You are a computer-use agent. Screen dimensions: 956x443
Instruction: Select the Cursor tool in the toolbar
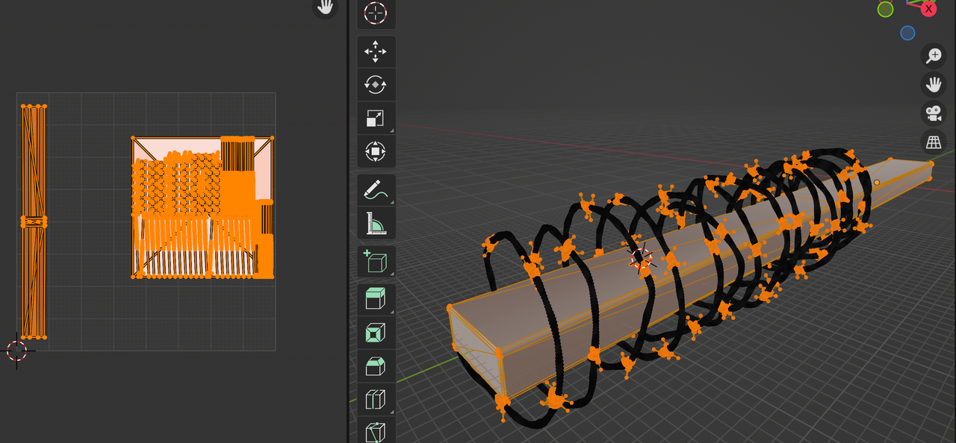point(375,13)
